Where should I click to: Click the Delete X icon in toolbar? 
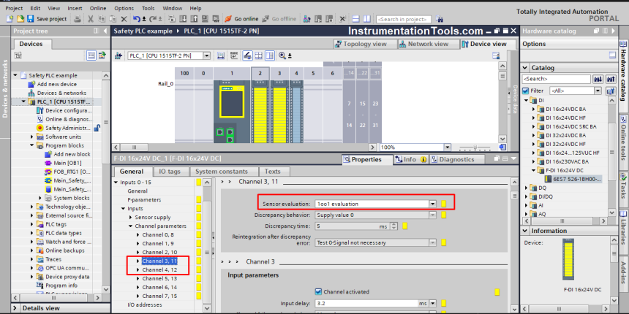(124, 18)
